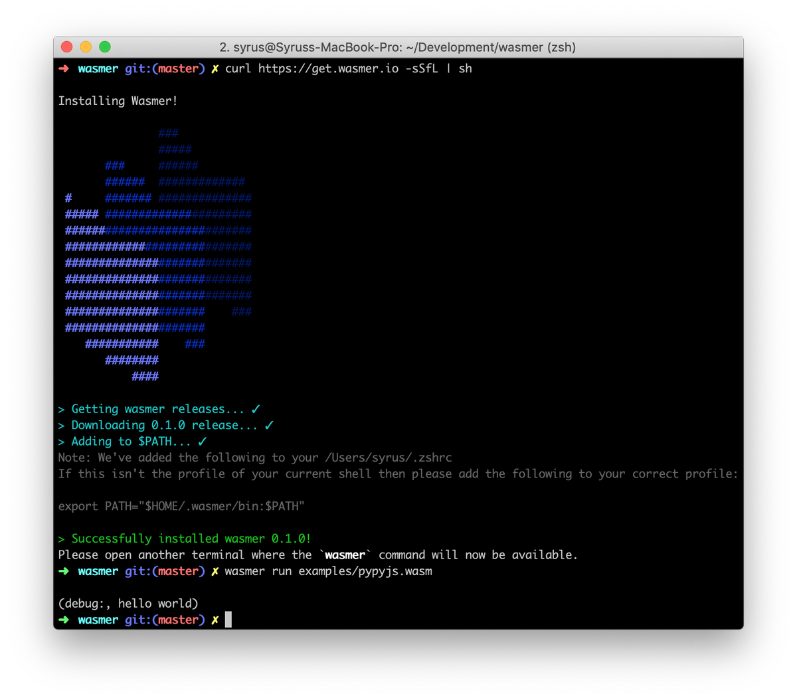Click 'git:(master)' on the last prompt

point(165,620)
